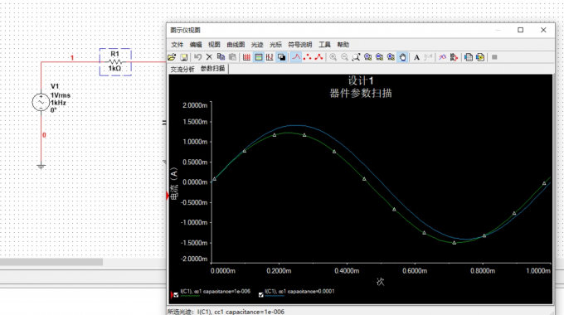Open a file with the folder icon
Screen dimensions: 564x315
click(172, 57)
